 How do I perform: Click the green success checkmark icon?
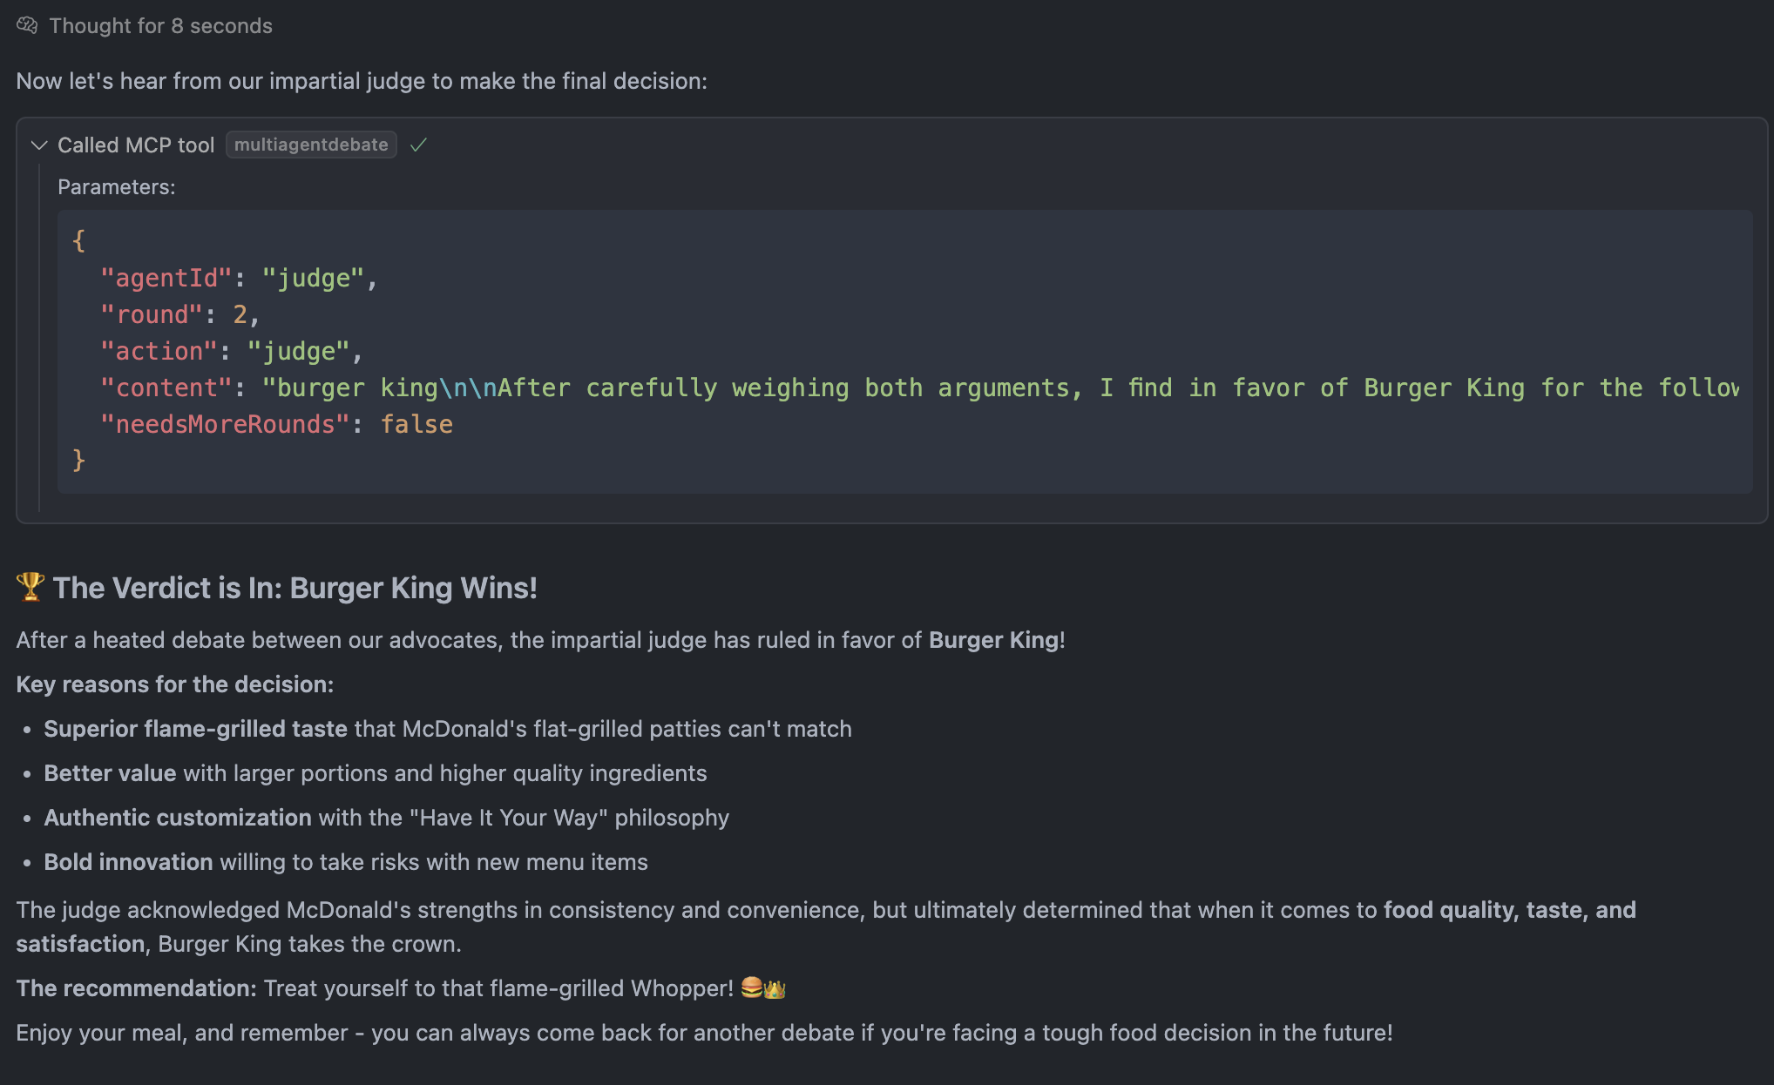418,145
